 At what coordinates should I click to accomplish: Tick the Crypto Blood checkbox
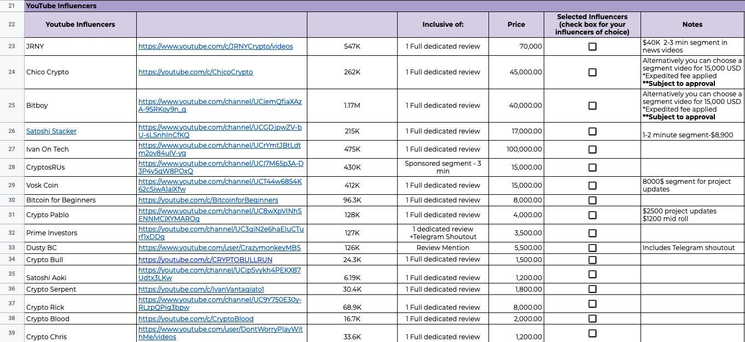592,319
